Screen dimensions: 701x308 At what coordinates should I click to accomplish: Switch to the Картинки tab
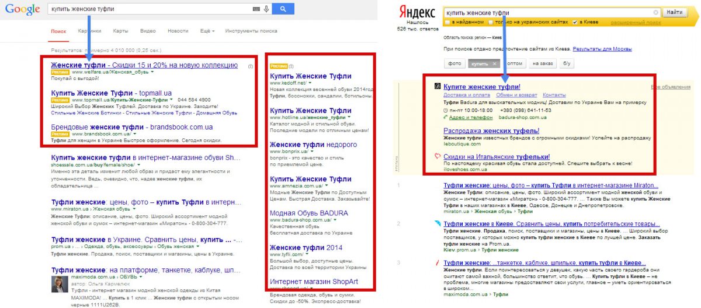click(89, 31)
